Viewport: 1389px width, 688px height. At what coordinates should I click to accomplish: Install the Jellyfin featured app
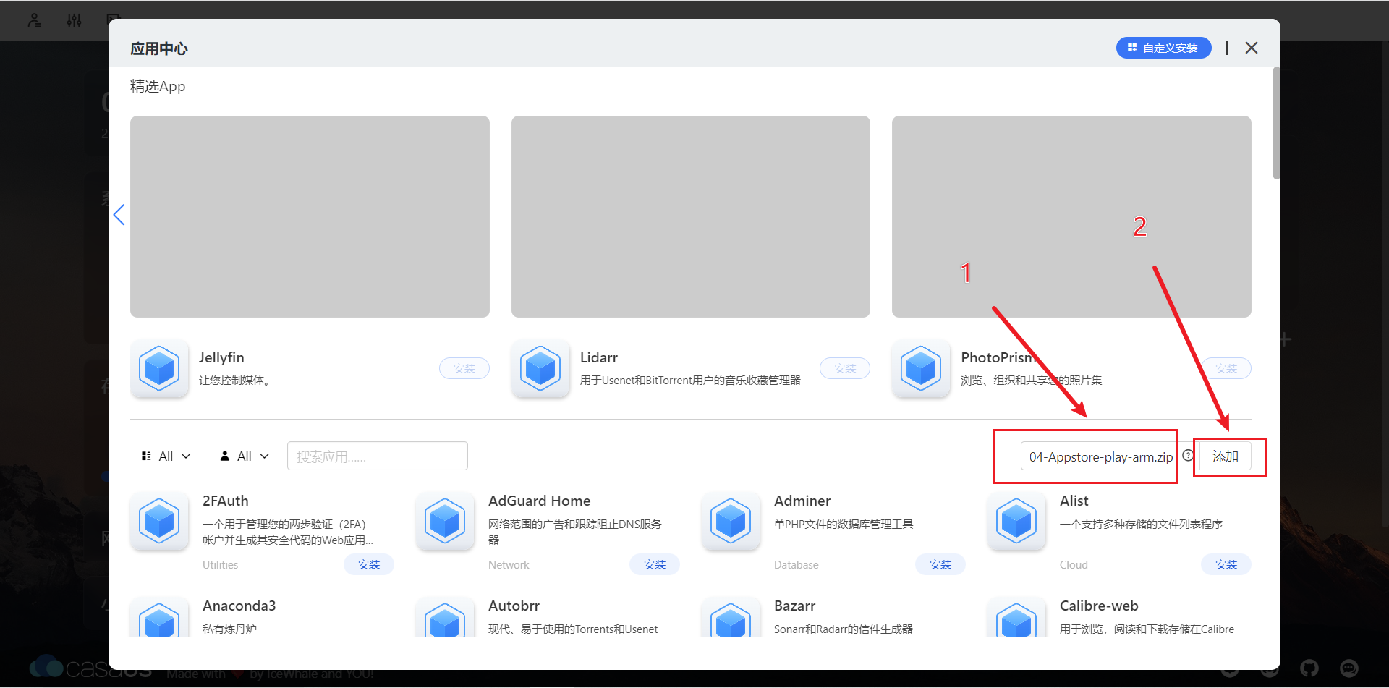(464, 368)
